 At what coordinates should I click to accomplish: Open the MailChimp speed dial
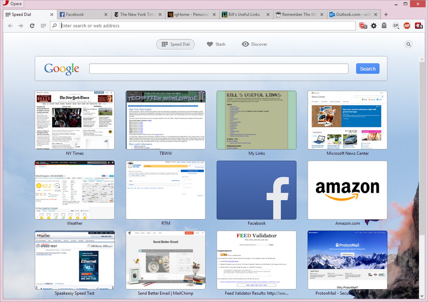[165, 260]
